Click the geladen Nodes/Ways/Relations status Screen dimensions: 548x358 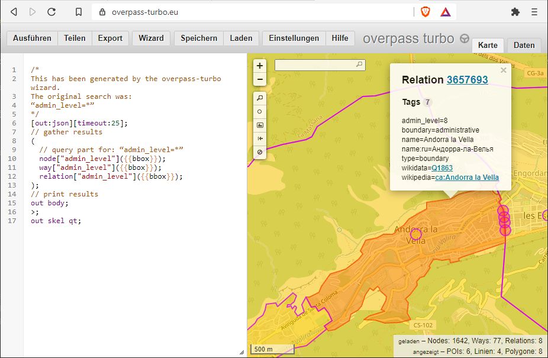click(470, 341)
